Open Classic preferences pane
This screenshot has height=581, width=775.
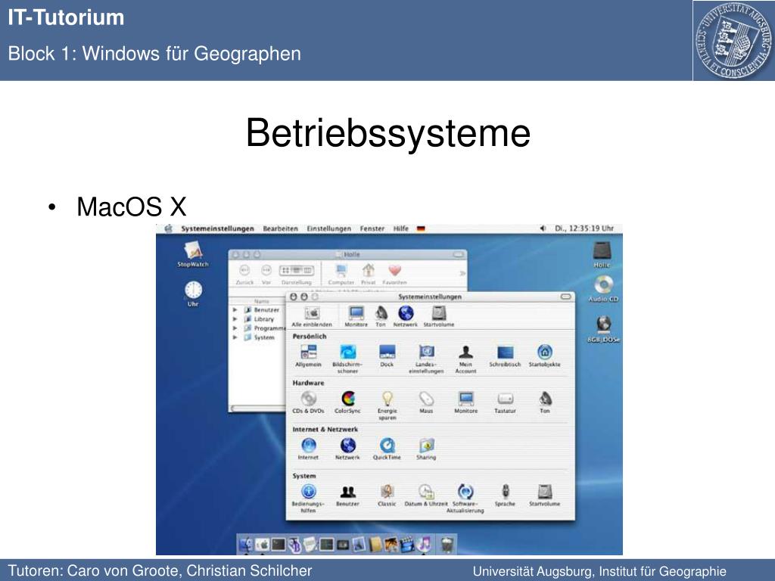coord(387,496)
